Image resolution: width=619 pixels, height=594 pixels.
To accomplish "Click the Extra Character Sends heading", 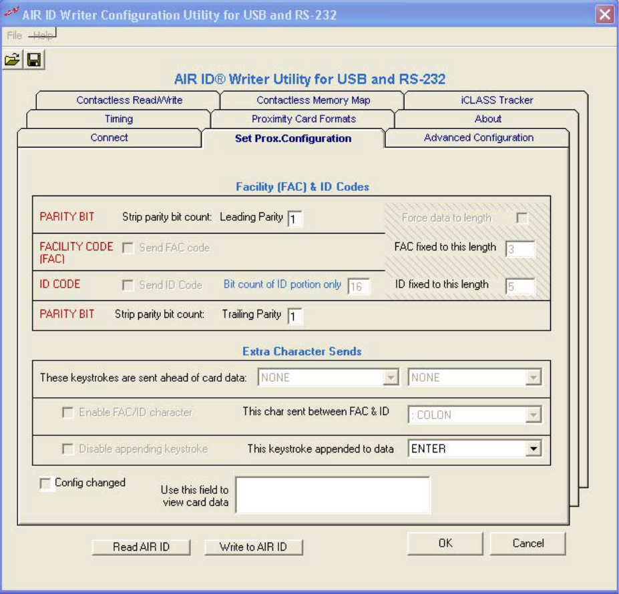I will [302, 351].
